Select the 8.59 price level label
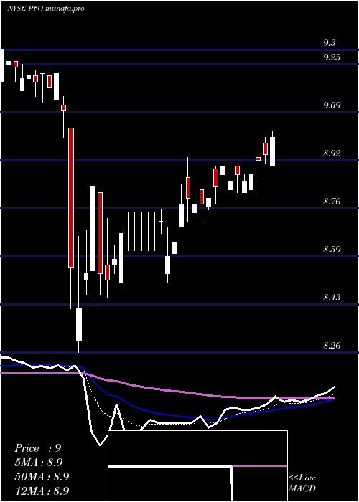359x502 pixels. click(332, 249)
